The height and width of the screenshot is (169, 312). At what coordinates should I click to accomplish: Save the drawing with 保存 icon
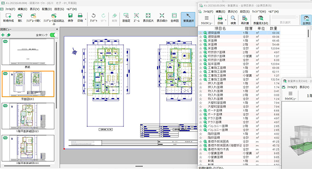point(70,17)
